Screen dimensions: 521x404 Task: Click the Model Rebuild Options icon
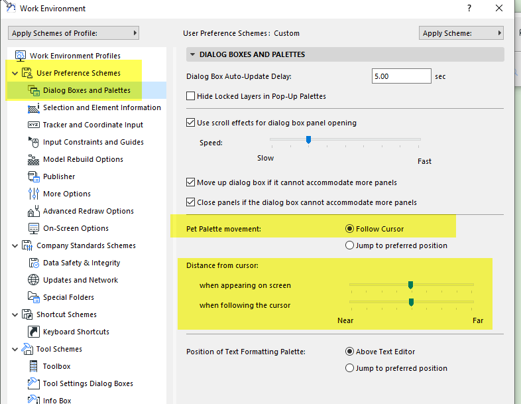coord(33,159)
